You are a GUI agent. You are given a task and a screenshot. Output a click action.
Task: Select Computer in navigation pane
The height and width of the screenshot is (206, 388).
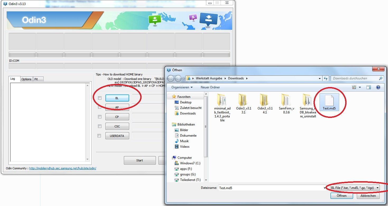pyautogui.click(x=185, y=158)
